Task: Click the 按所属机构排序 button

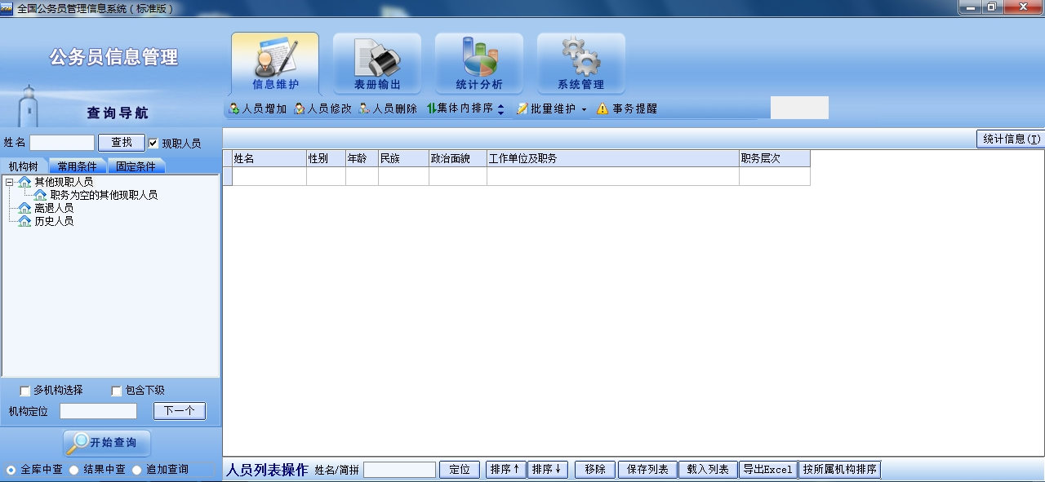Action: coord(839,470)
